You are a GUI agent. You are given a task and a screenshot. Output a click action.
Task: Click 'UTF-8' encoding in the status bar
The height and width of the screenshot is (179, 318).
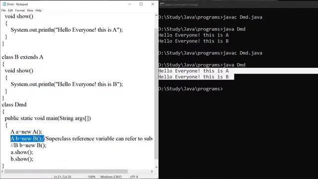click(134, 177)
